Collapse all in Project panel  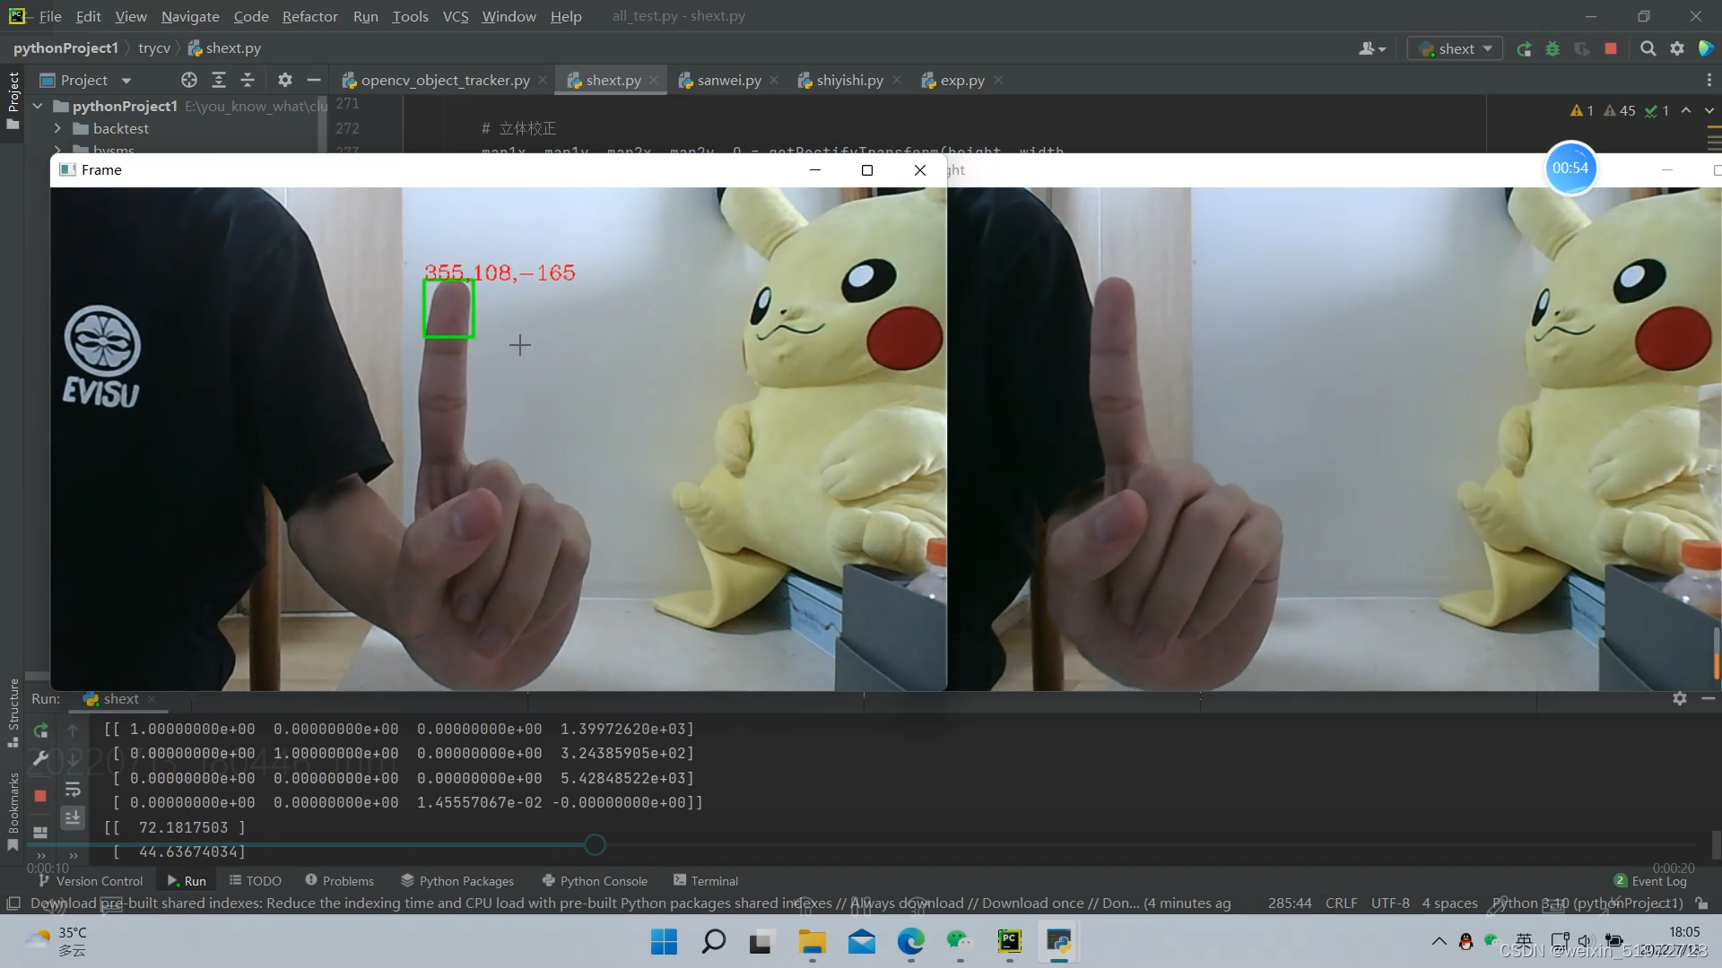click(248, 81)
